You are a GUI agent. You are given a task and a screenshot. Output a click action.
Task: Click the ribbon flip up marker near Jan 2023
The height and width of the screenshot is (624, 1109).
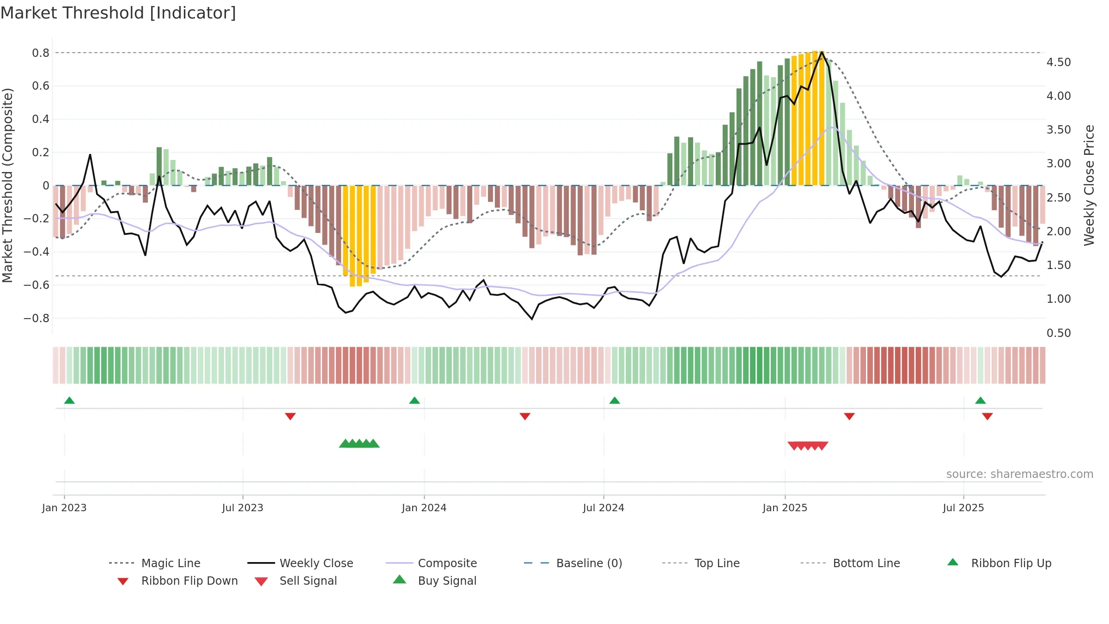[x=69, y=400]
